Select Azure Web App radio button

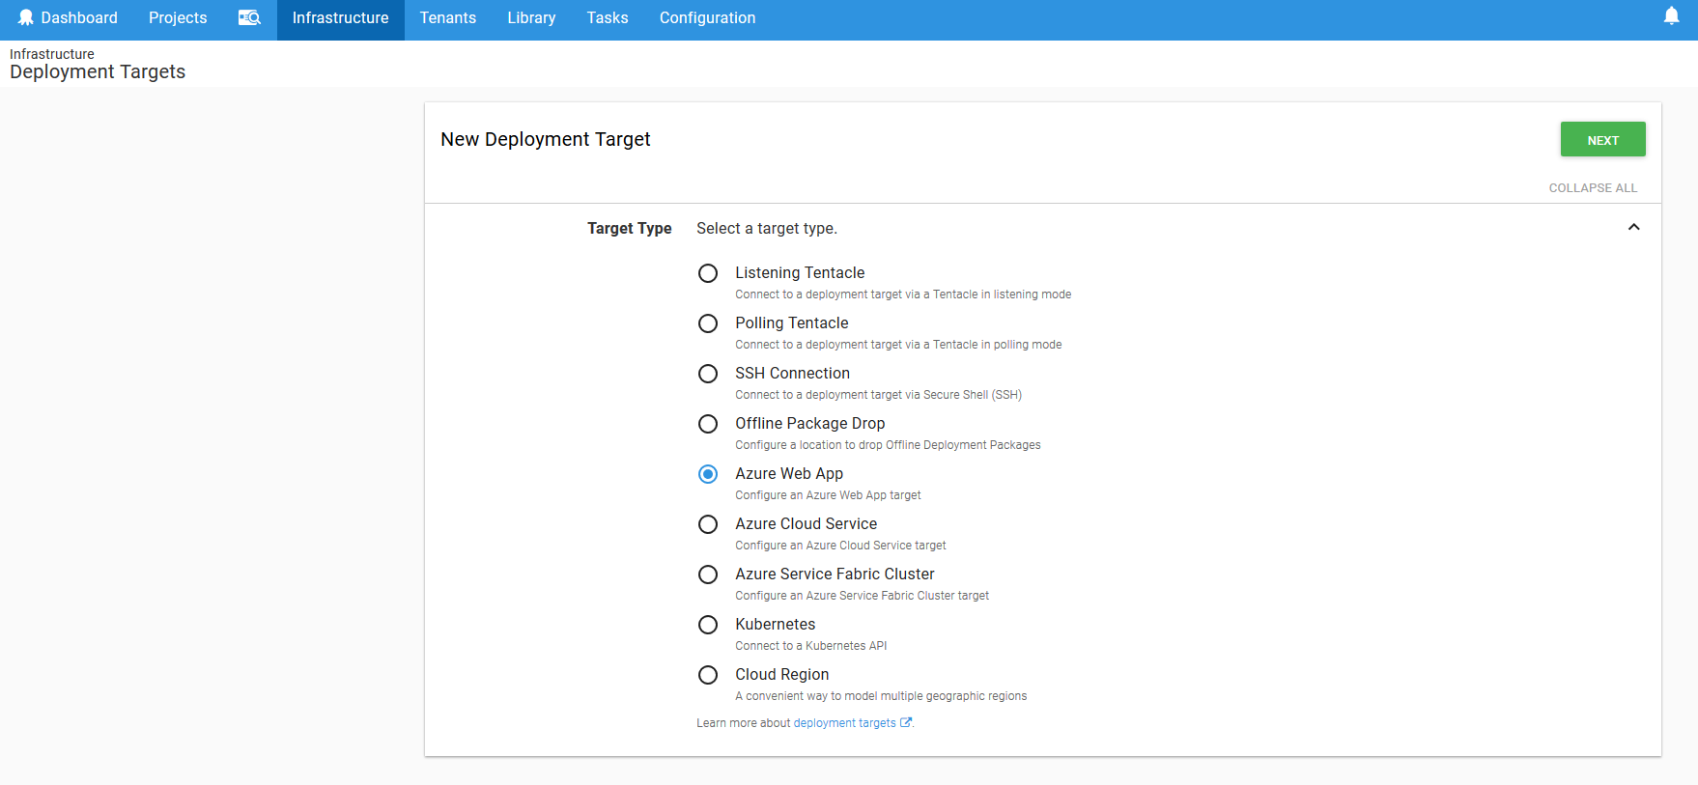click(708, 474)
